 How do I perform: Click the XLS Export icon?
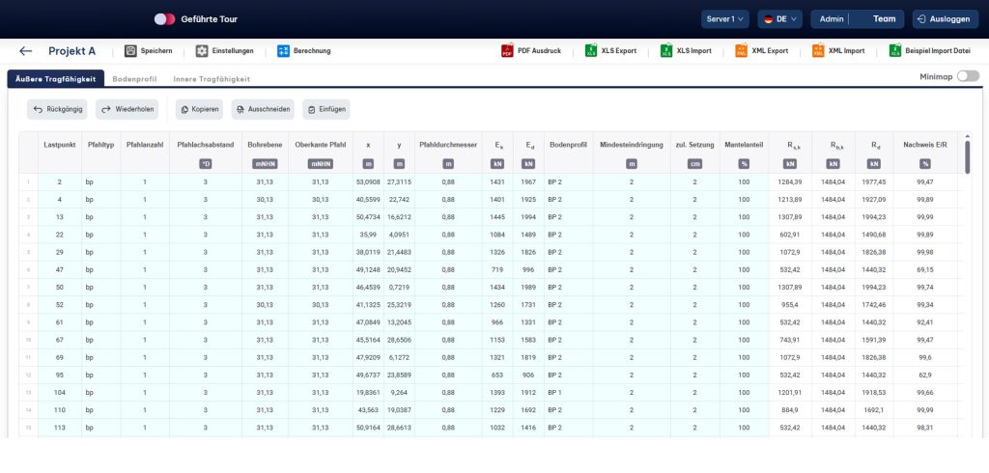click(x=591, y=51)
